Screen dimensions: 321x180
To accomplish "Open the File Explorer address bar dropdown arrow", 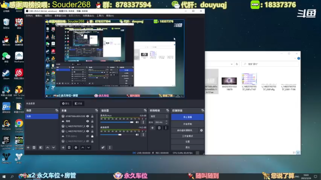I will pos(232,64).
